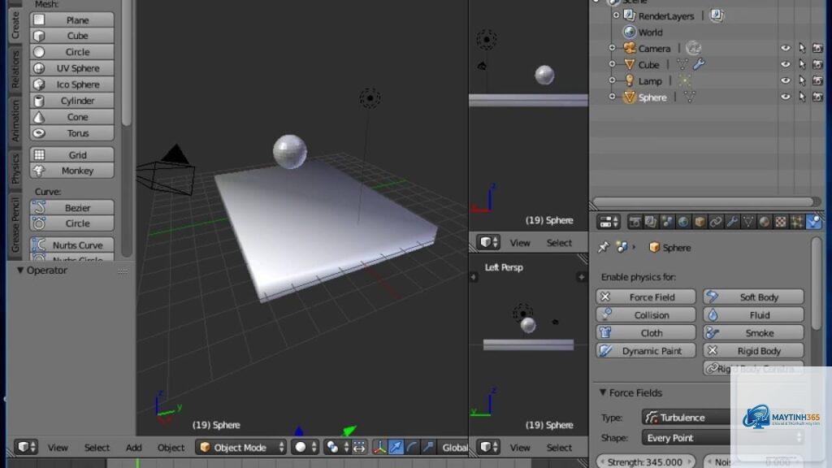Toggle renderability of the Sphere via its camera icon
This screenshot has height=468, width=832.
pos(817,97)
